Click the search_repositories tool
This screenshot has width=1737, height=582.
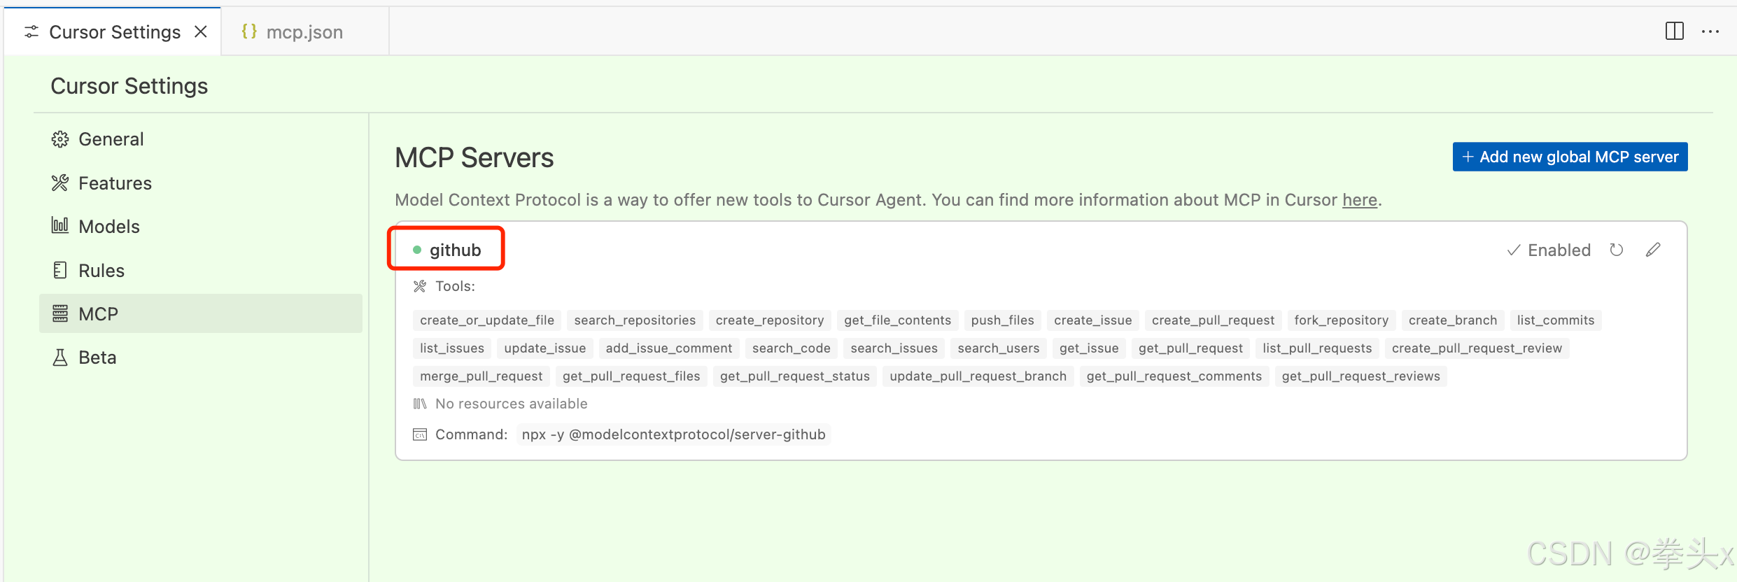635,320
